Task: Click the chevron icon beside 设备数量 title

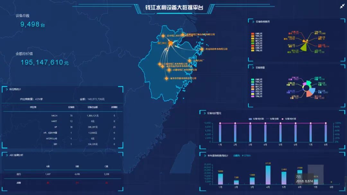Action: coord(253,67)
